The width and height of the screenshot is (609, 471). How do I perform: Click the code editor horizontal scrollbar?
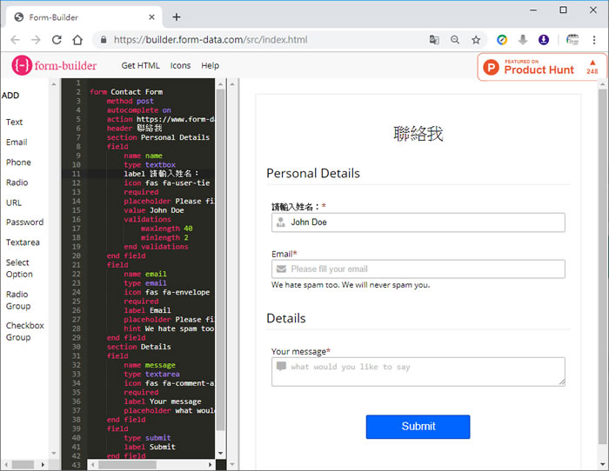click(127, 464)
